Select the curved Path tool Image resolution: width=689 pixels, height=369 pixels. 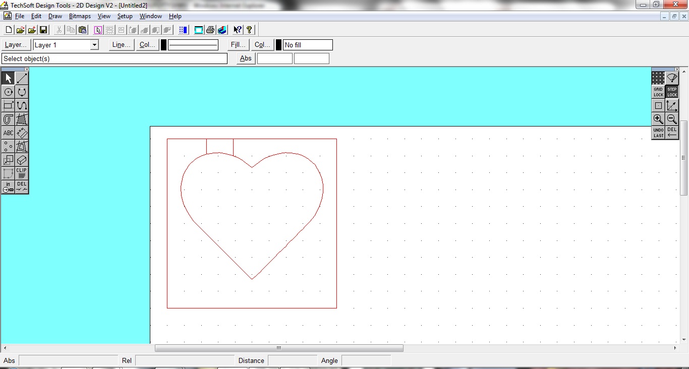tap(22, 105)
